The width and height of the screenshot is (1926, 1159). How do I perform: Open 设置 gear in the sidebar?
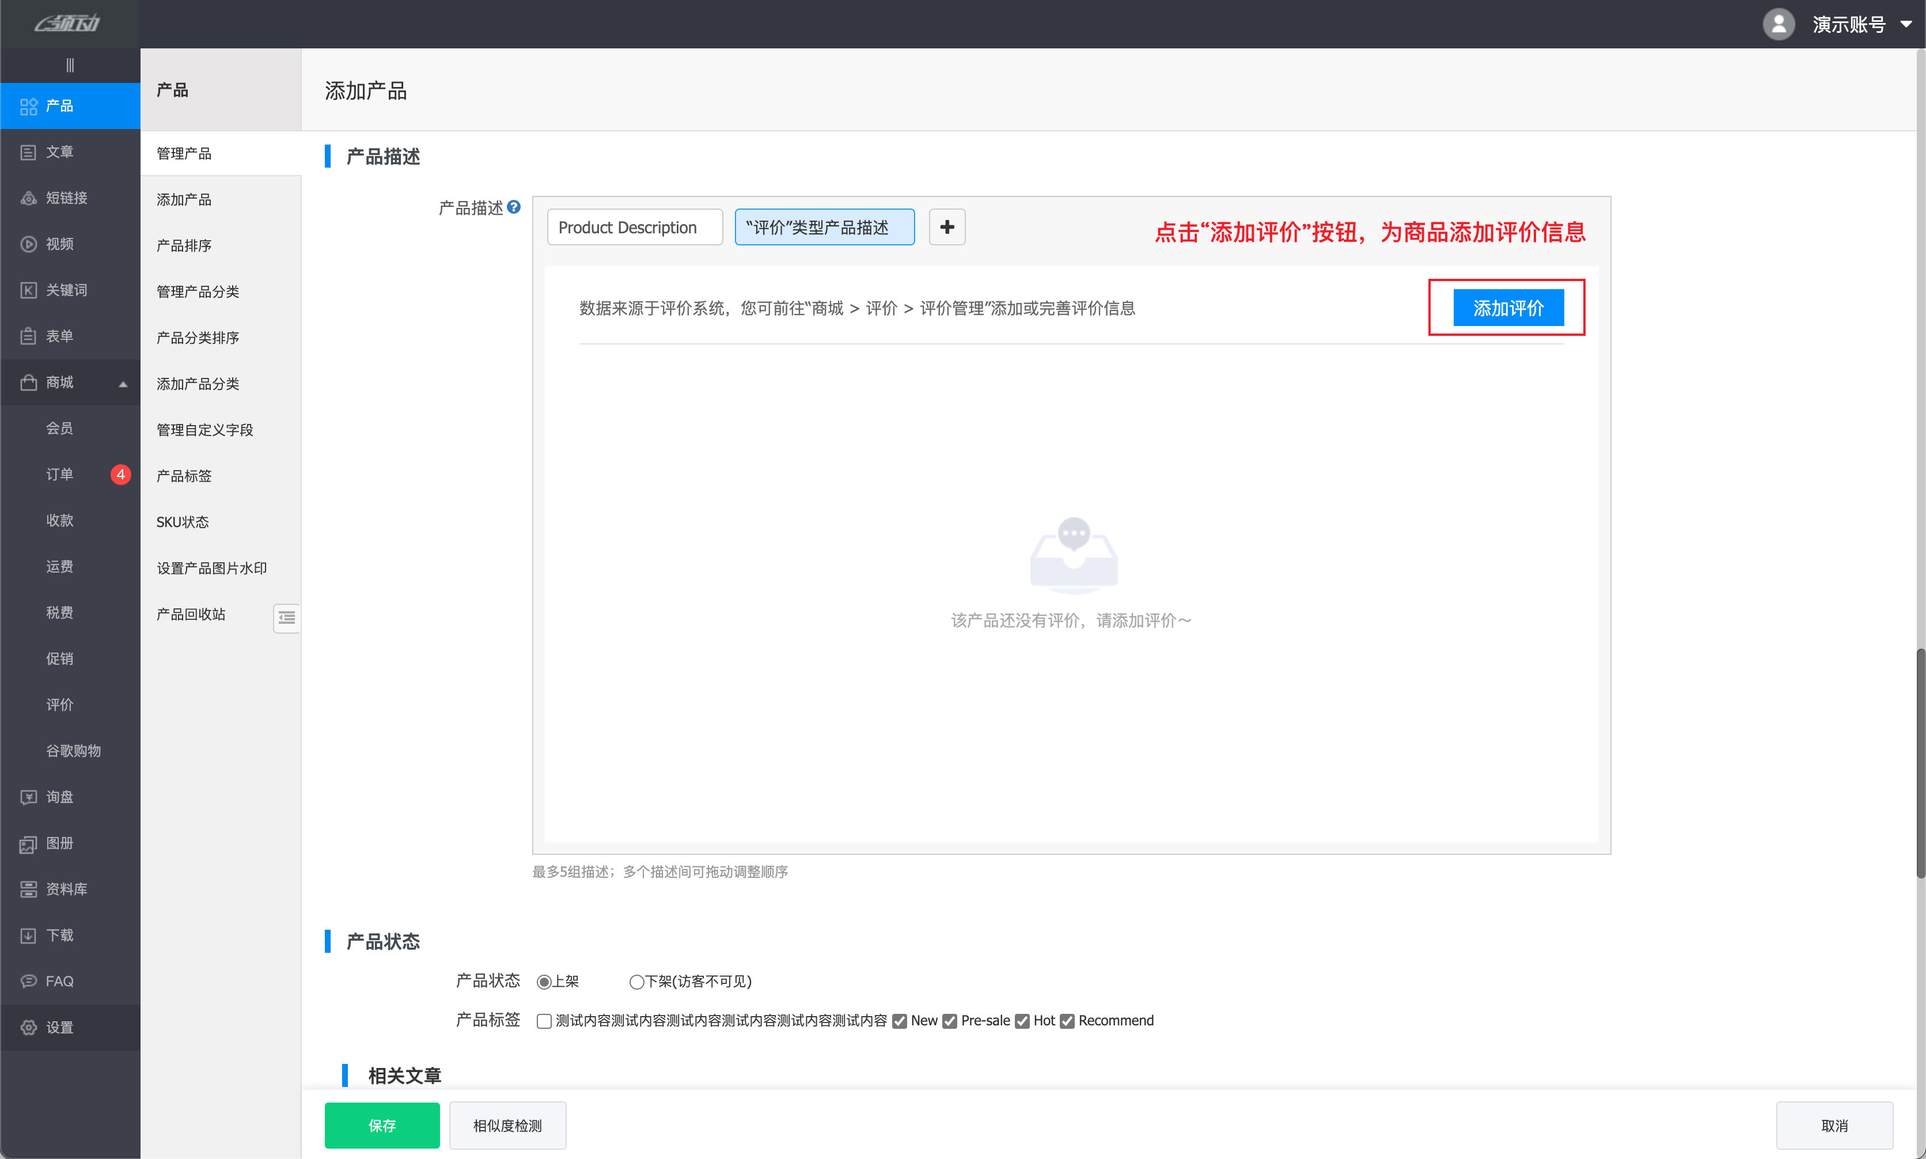(x=29, y=1027)
